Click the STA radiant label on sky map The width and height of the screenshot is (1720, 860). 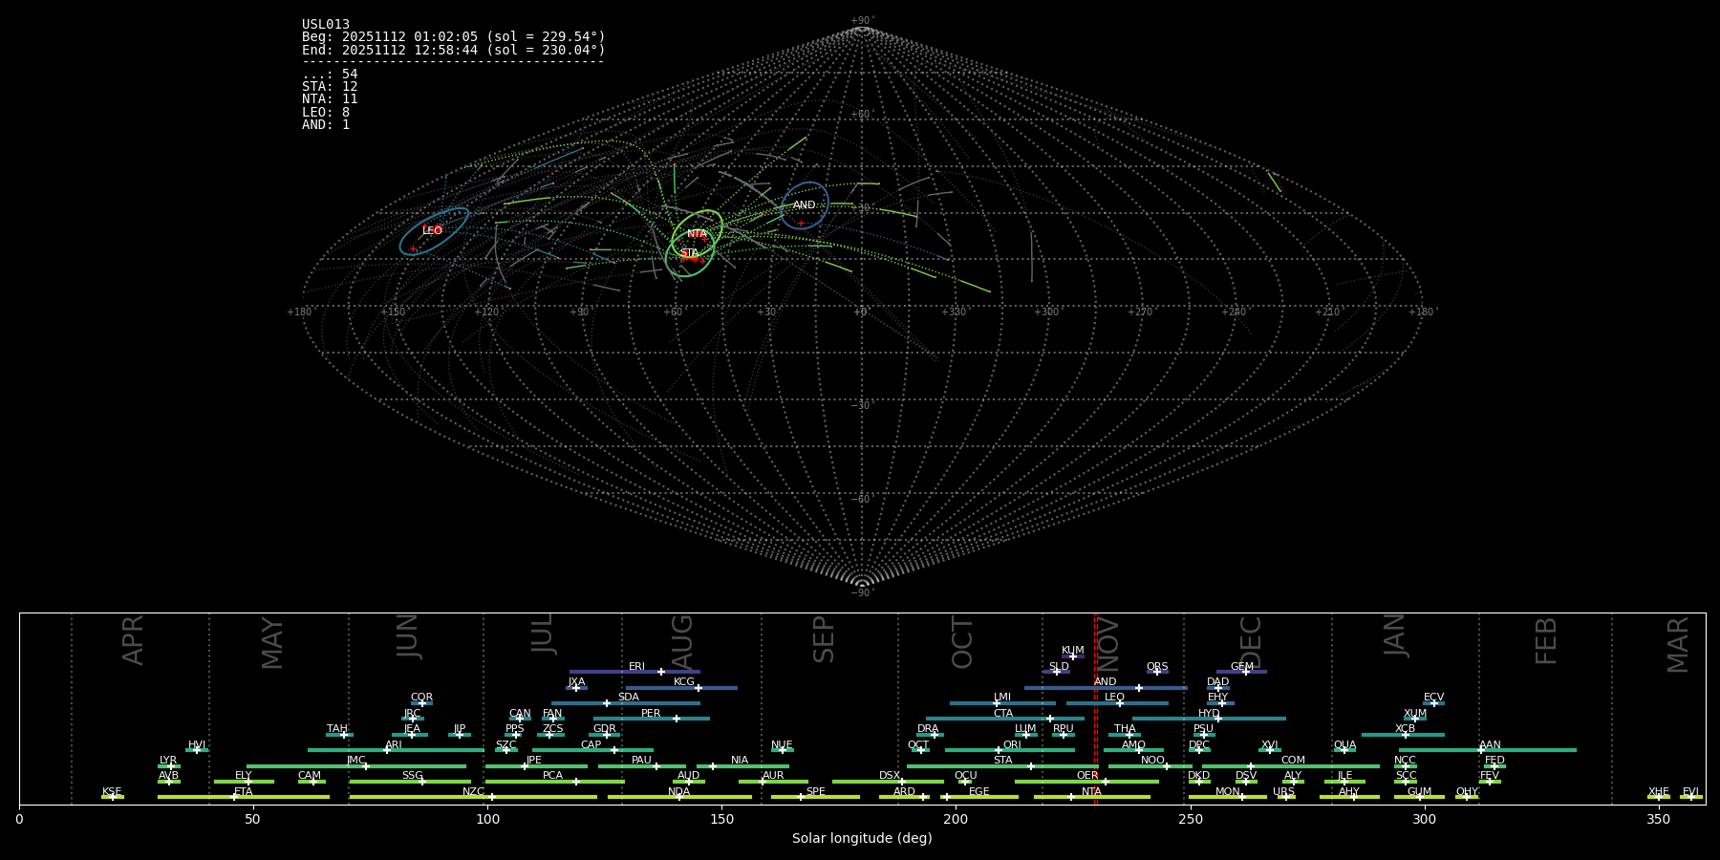[689, 253]
